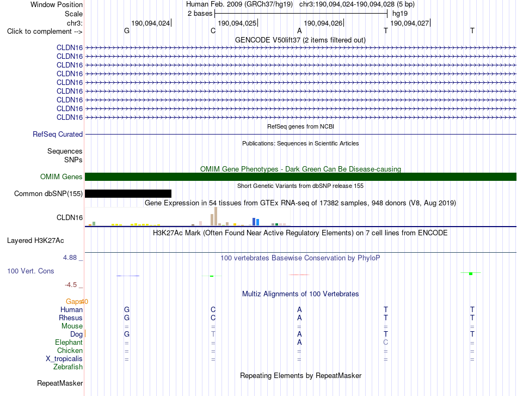Click the 'RefSeq Curated' track label

point(58,135)
